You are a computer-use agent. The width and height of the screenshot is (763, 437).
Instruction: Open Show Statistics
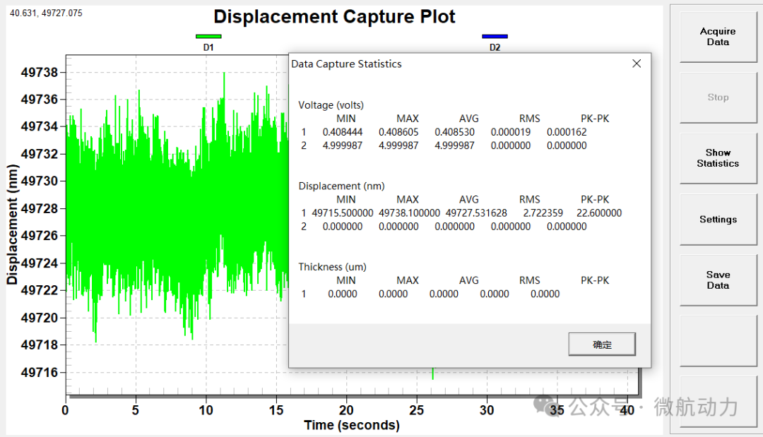click(718, 158)
